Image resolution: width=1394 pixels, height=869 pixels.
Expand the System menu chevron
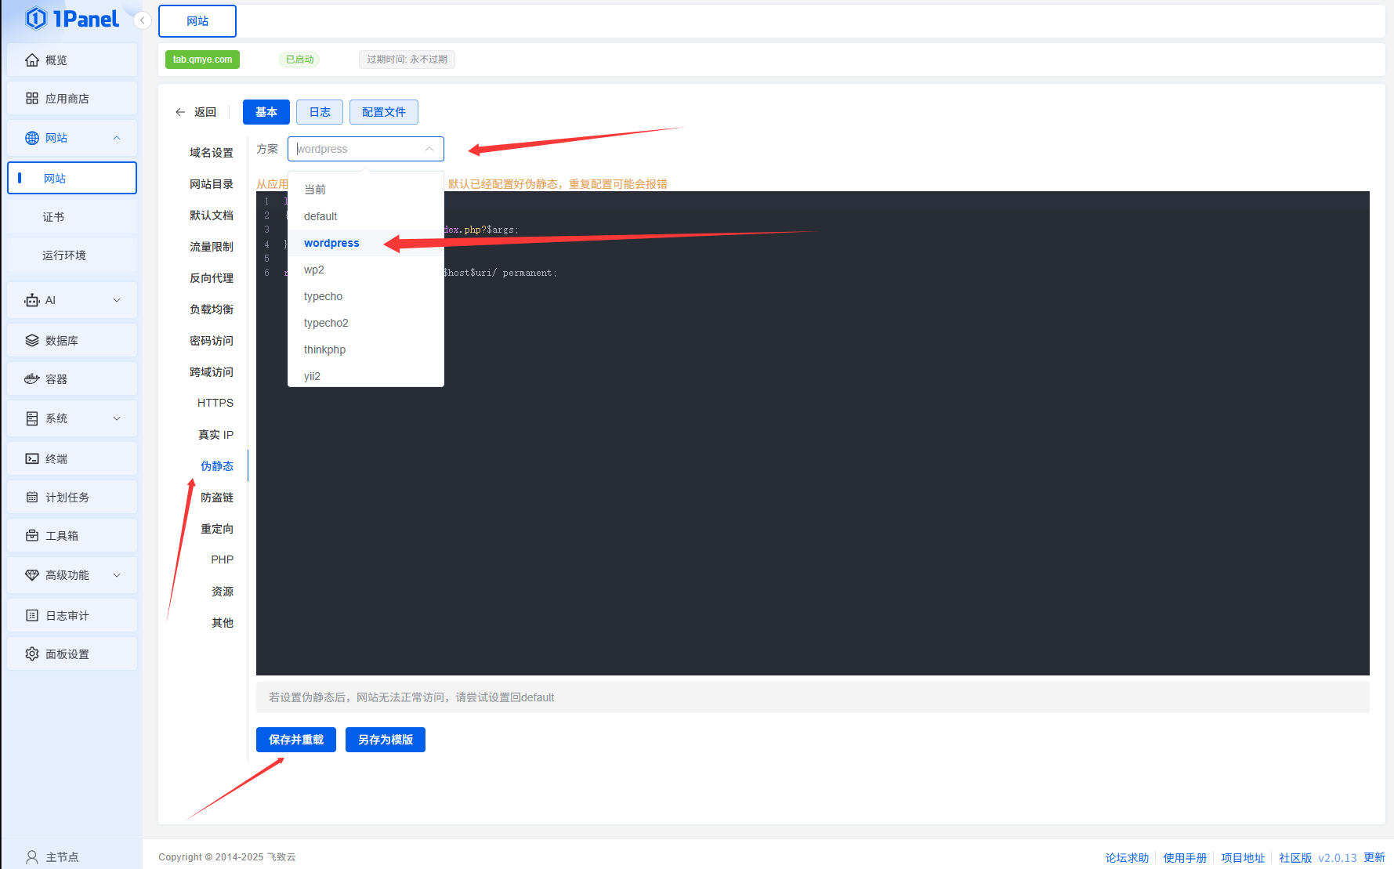point(117,418)
